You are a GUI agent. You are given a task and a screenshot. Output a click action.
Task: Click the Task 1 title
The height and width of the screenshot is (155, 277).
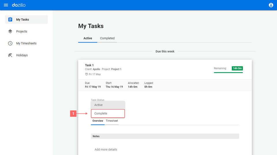coord(89,65)
